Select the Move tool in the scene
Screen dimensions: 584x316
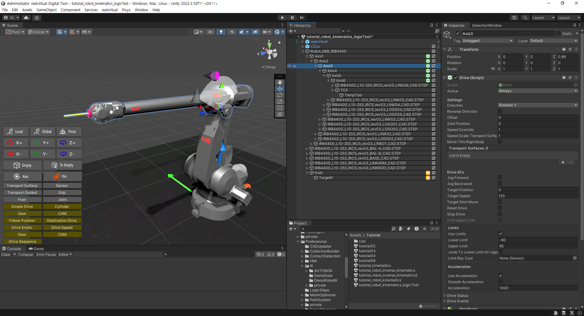coord(280,89)
